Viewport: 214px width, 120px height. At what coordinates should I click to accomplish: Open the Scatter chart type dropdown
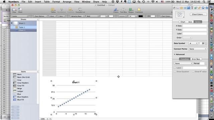click(20, 16)
